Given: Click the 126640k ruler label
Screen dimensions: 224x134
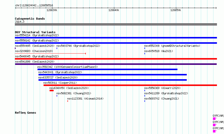Looking at the screenshot, I should coord(114,10).
